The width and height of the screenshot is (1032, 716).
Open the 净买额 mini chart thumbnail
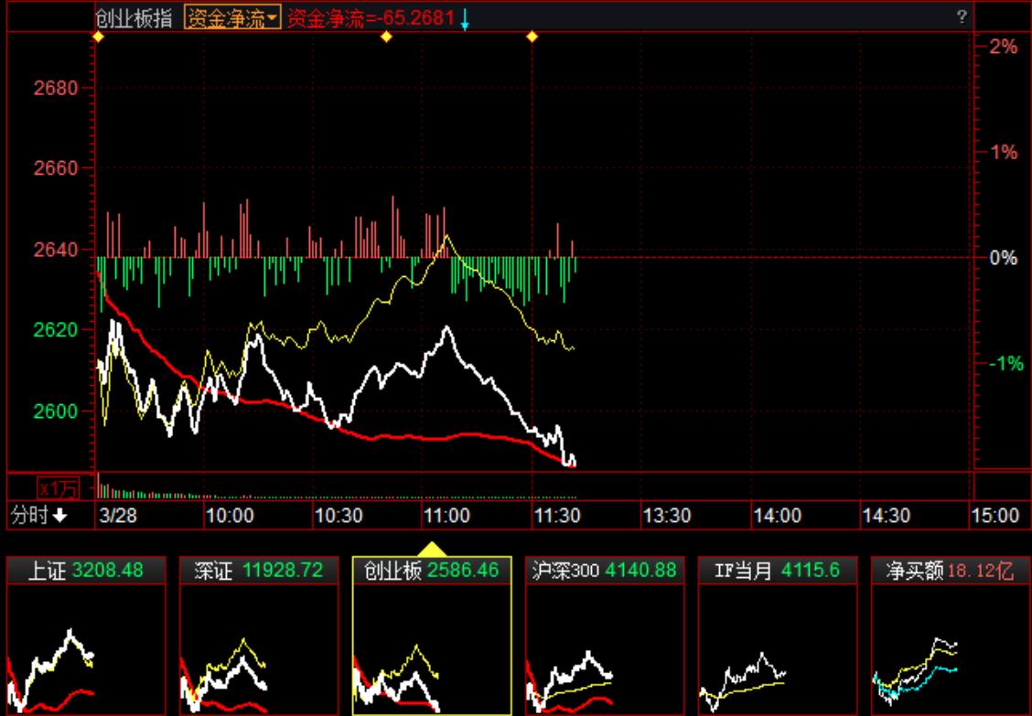coord(950,649)
